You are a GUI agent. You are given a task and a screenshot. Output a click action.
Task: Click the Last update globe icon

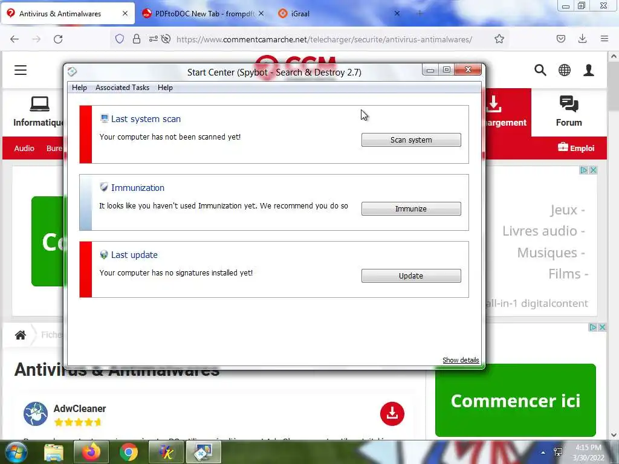pos(104,254)
